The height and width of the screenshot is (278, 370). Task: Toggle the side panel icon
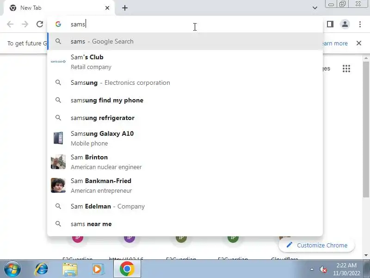click(x=330, y=24)
